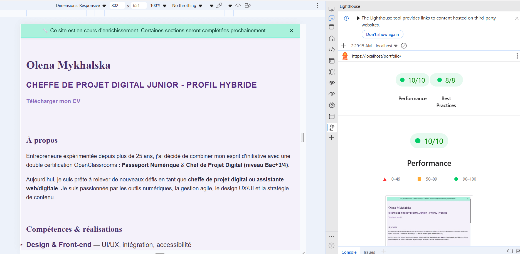Expand the Lighthouse third-party message triangle

click(358, 18)
